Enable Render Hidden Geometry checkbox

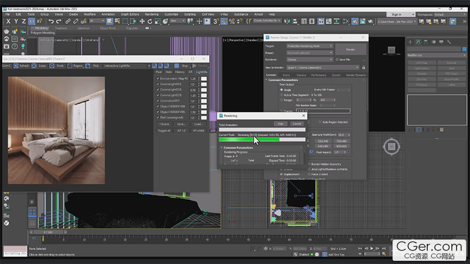[x=309, y=164]
